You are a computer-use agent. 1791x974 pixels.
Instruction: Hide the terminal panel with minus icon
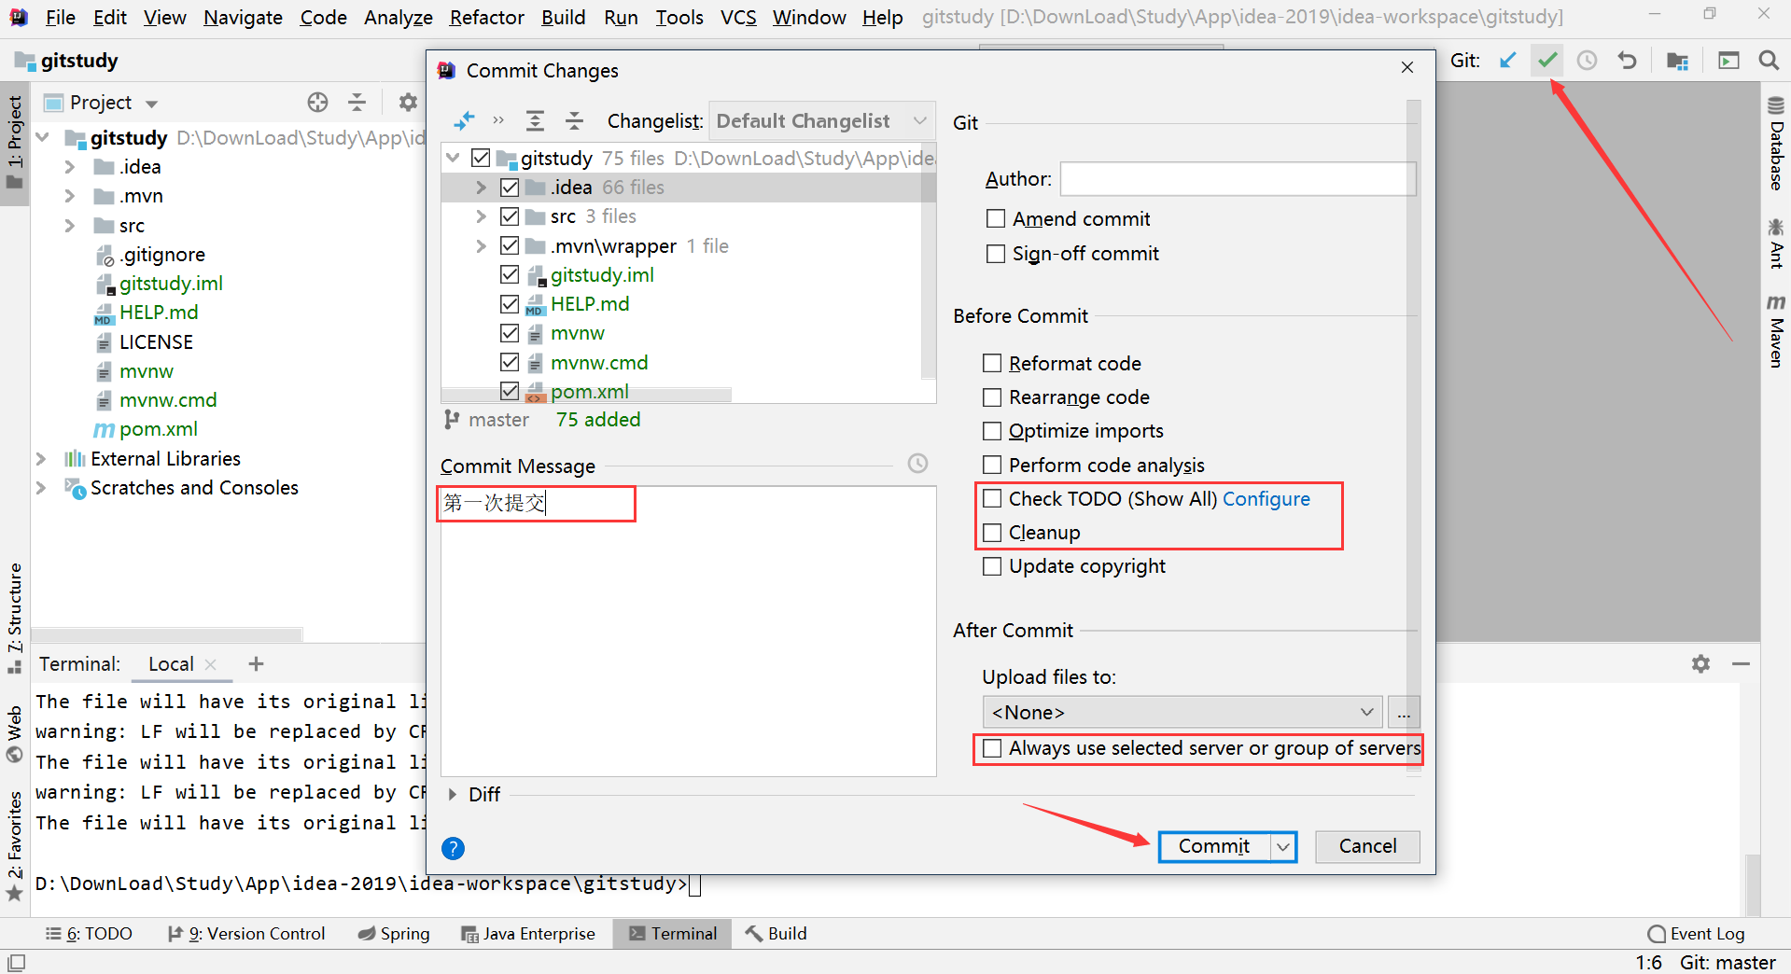pyautogui.click(x=1741, y=663)
